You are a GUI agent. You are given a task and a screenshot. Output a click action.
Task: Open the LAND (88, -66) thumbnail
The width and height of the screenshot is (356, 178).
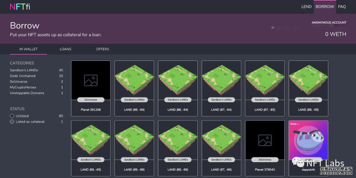(178, 140)
